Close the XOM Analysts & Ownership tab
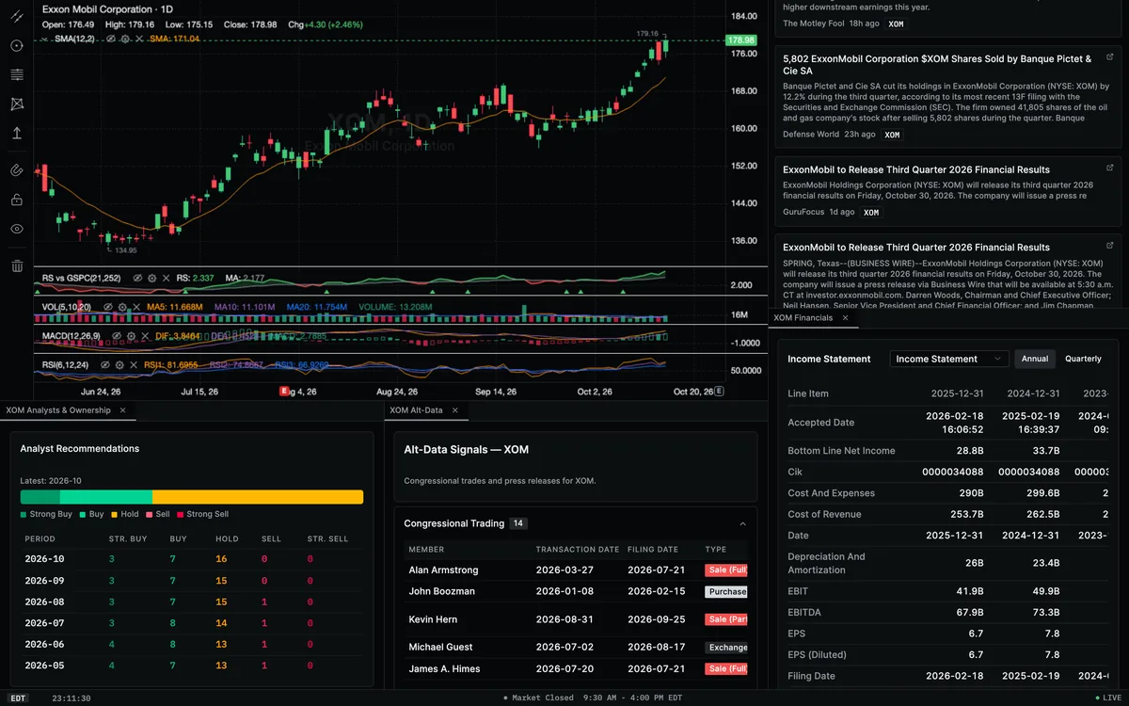 [122, 410]
